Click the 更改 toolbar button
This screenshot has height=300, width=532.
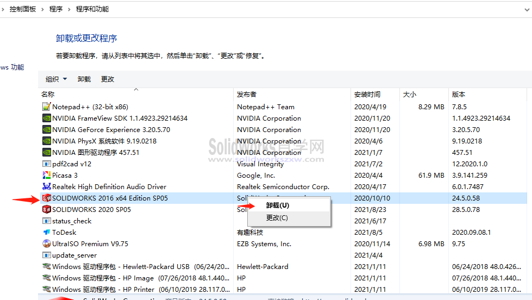[x=108, y=79]
